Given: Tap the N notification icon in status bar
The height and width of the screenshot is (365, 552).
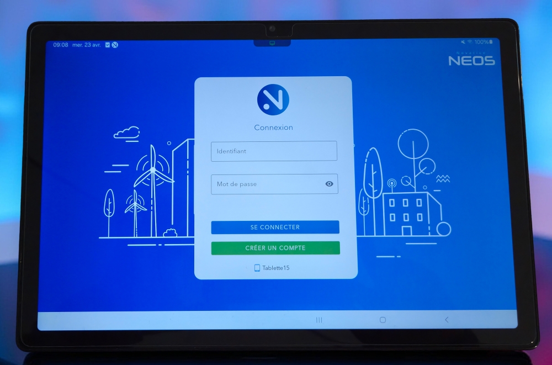Looking at the screenshot, I should pos(115,45).
